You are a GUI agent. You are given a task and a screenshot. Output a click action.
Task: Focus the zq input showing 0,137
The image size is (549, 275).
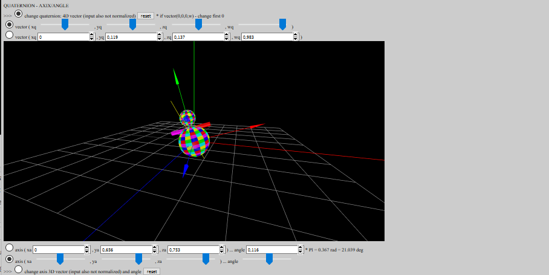coord(198,37)
